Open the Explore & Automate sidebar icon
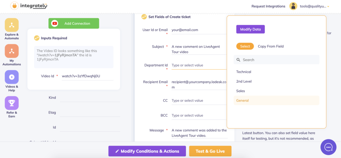 click(x=12, y=25)
